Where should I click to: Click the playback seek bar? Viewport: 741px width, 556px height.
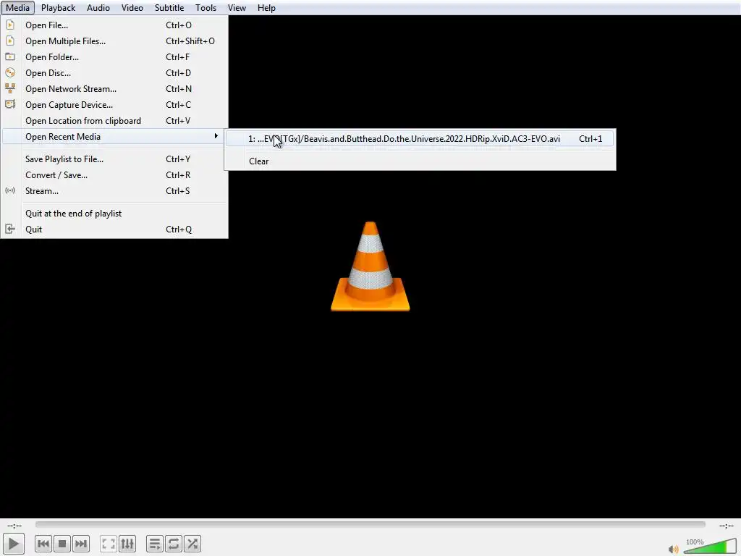point(370,524)
